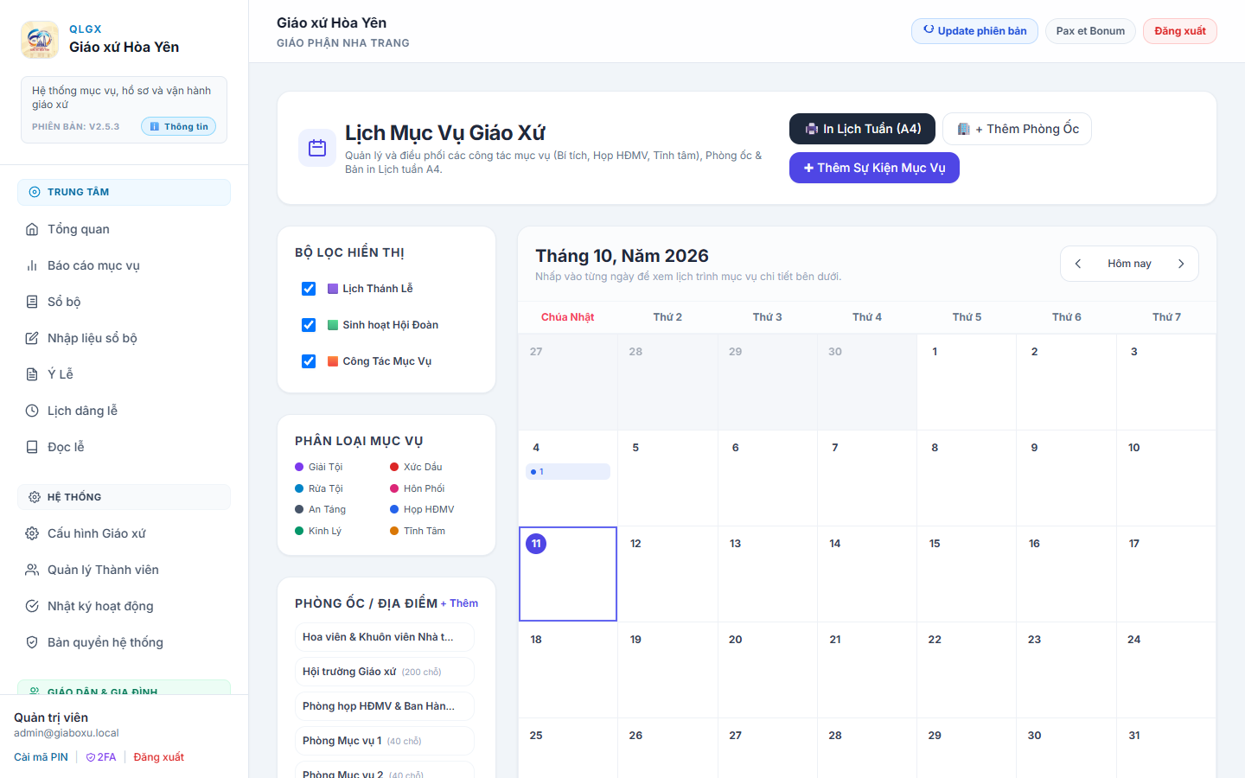Navigate to Lịch dâng lễ
1245x778 pixels.
pyautogui.click(x=124, y=411)
